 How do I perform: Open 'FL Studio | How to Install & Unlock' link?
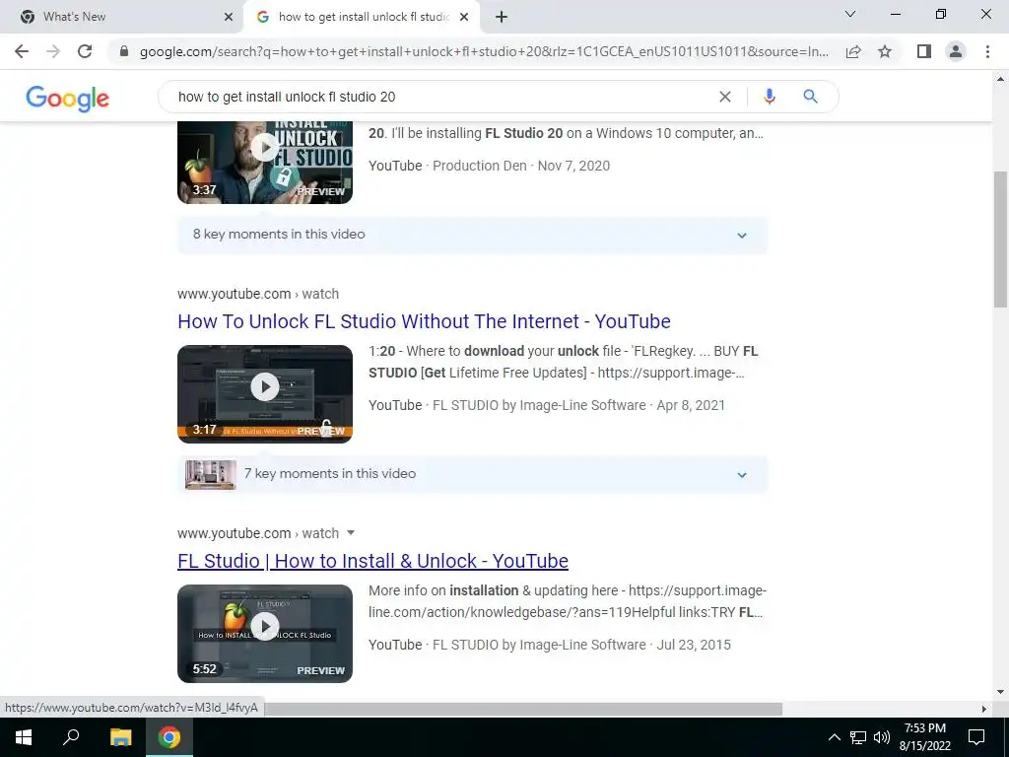click(x=372, y=561)
